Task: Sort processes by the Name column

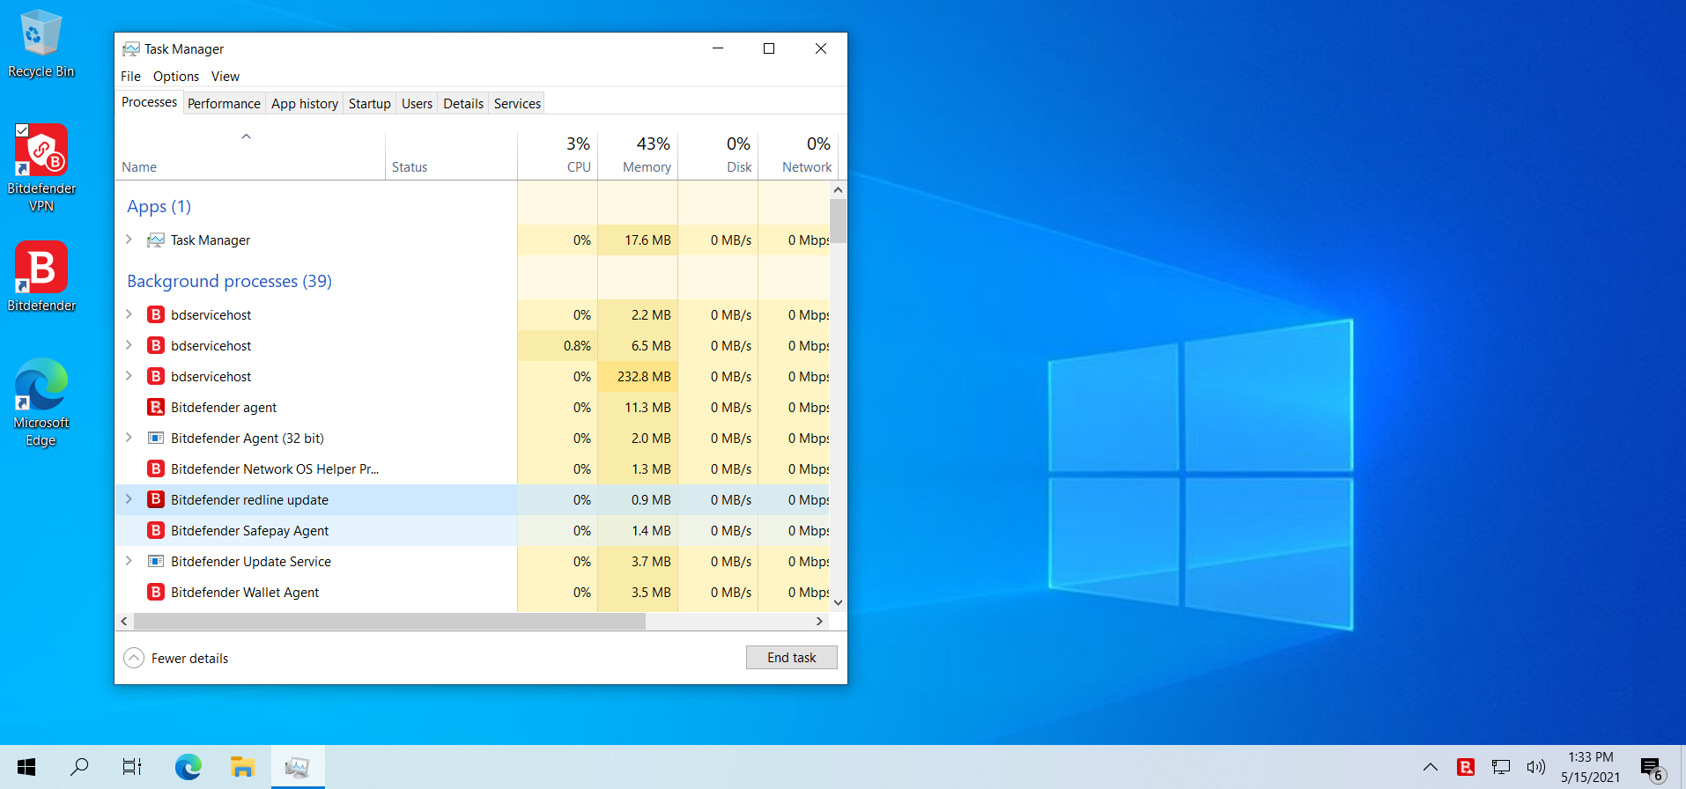Action: click(250, 156)
